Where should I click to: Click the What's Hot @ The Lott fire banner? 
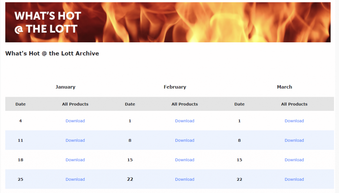[168, 22]
